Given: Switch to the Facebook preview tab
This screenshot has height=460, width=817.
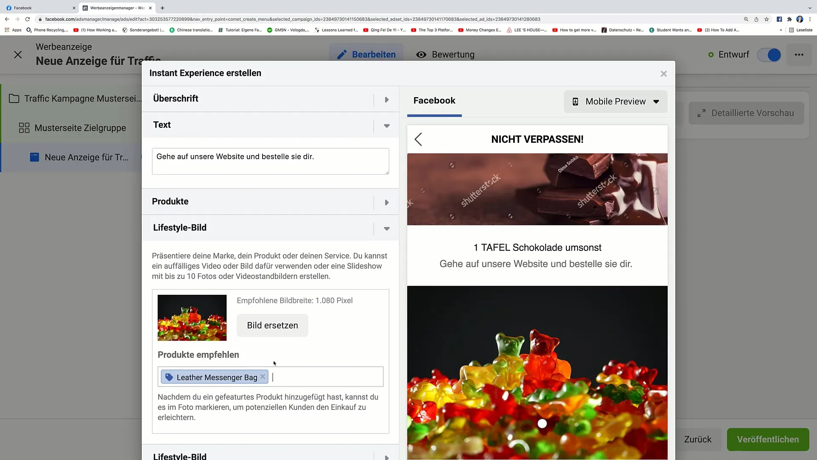Looking at the screenshot, I should click(434, 101).
